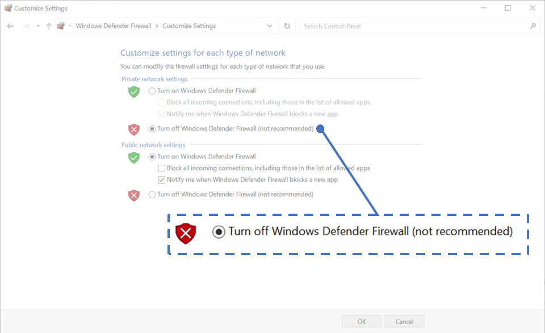Go back using the back arrow
The height and width of the screenshot is (333, 545).
(10, 26)
